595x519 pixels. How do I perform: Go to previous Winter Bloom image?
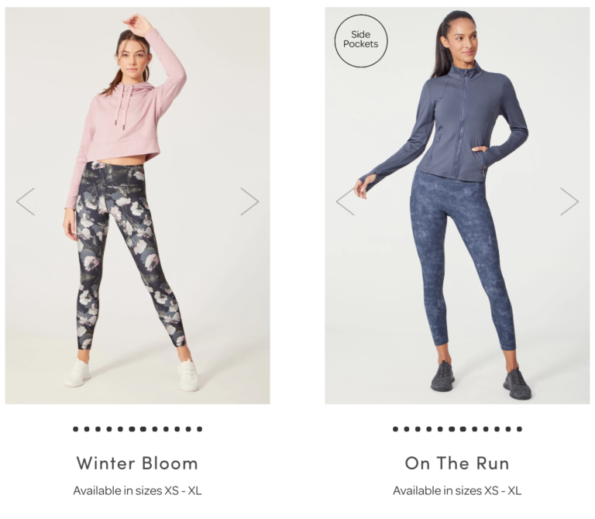[x=26, y=201]
